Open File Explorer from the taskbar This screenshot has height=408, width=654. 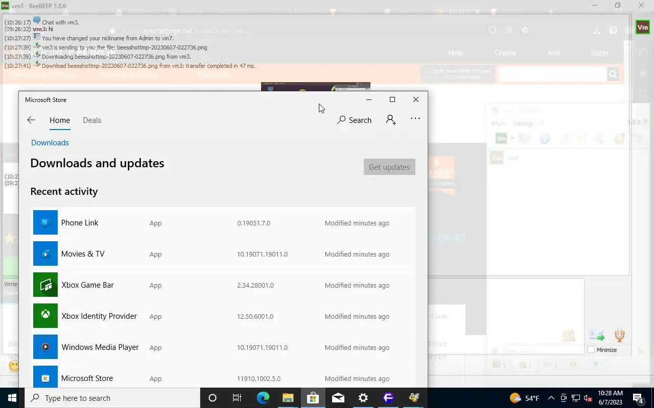288,398
